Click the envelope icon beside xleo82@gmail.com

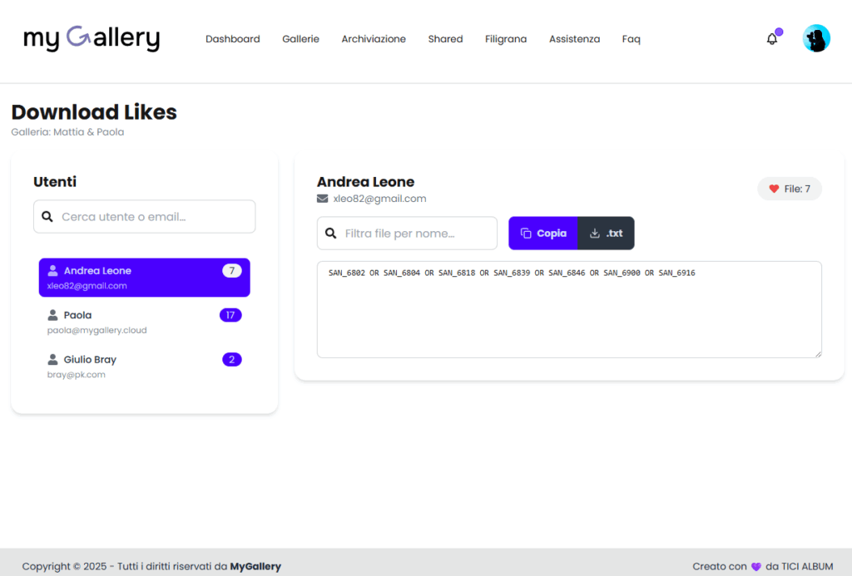point(323,199)
